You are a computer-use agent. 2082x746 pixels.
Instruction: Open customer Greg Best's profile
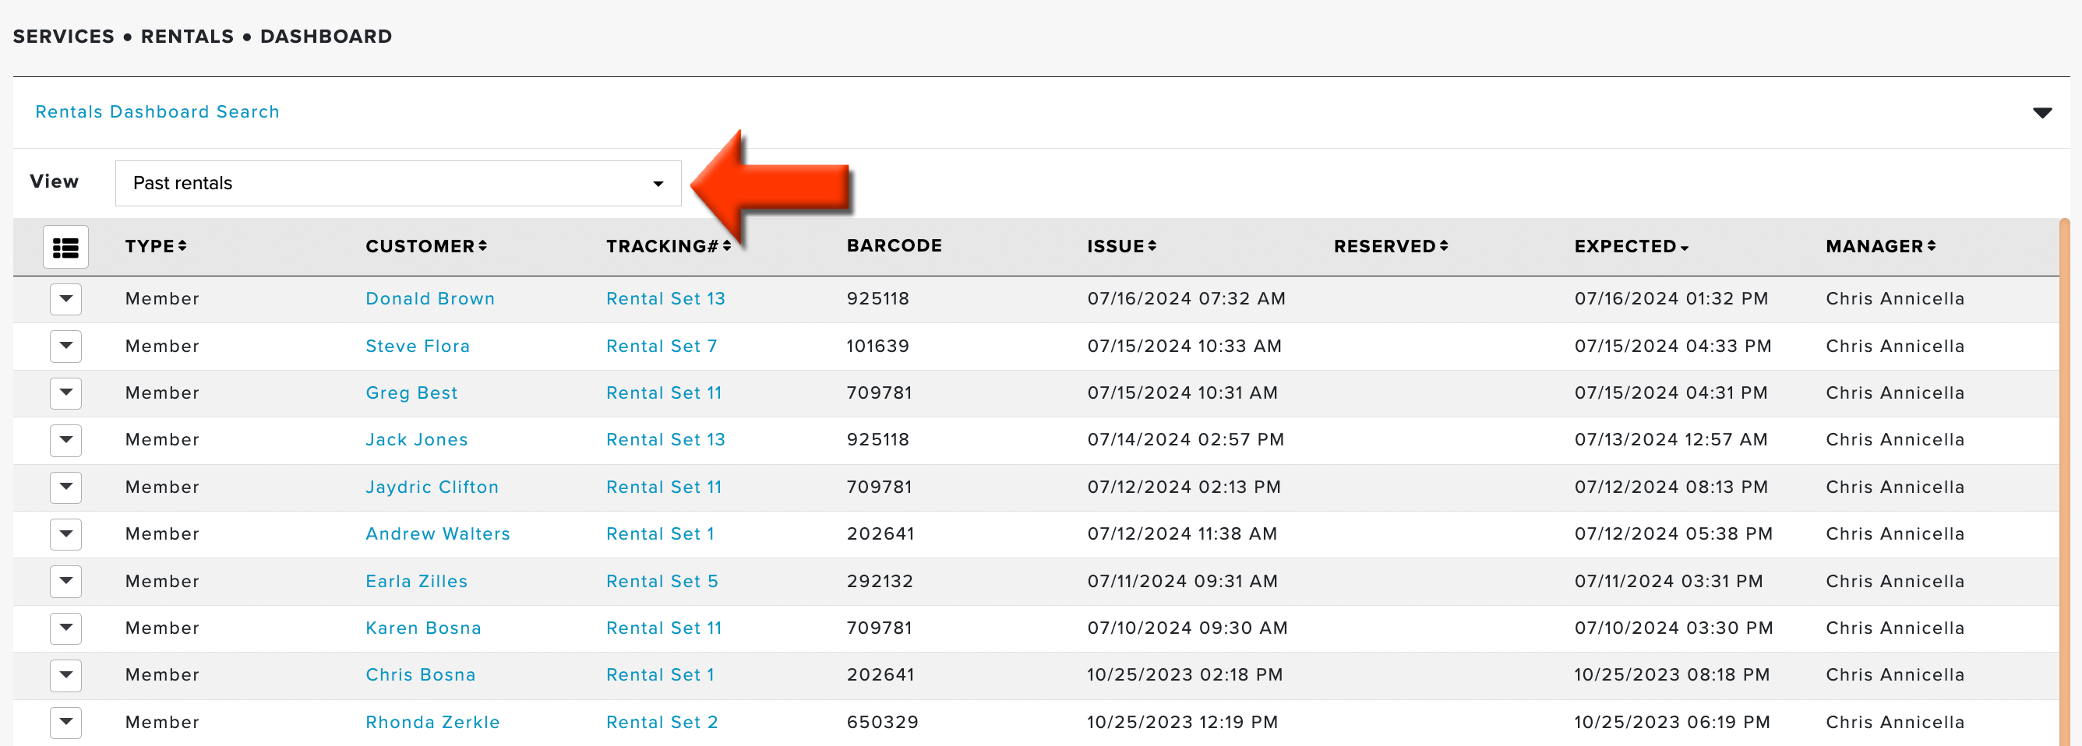[x=411, y=393]
